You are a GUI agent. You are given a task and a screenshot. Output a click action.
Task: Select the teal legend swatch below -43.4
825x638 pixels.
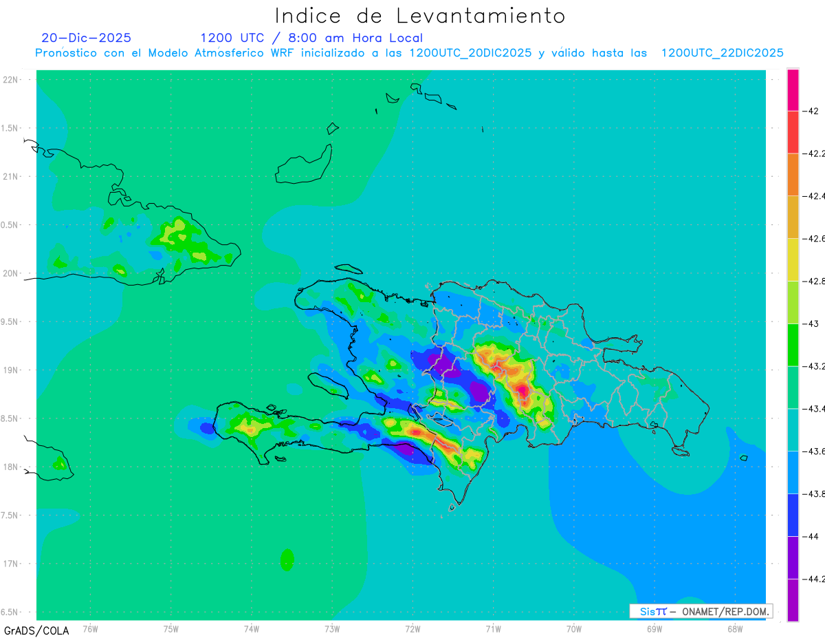pyautogui.click(x=793, y=429)
